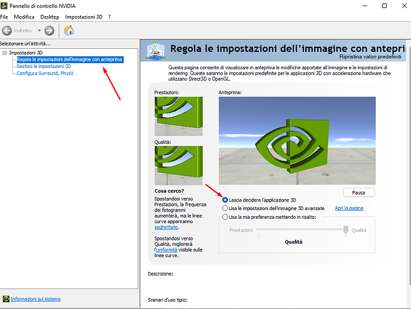Click the Scenari d'uso tipici: label
This screenshot has height=309, width=411.
tap(167, 300)
